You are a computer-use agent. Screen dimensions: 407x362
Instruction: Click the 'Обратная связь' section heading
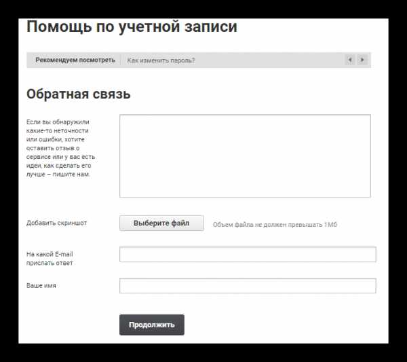coord(78,94)
